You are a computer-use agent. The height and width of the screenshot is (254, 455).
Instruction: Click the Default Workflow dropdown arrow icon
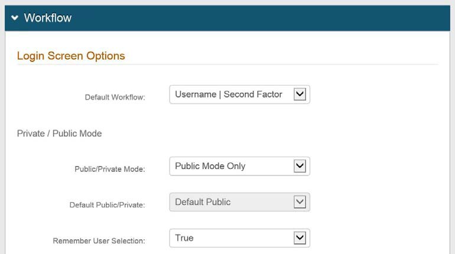click(300, 95)
